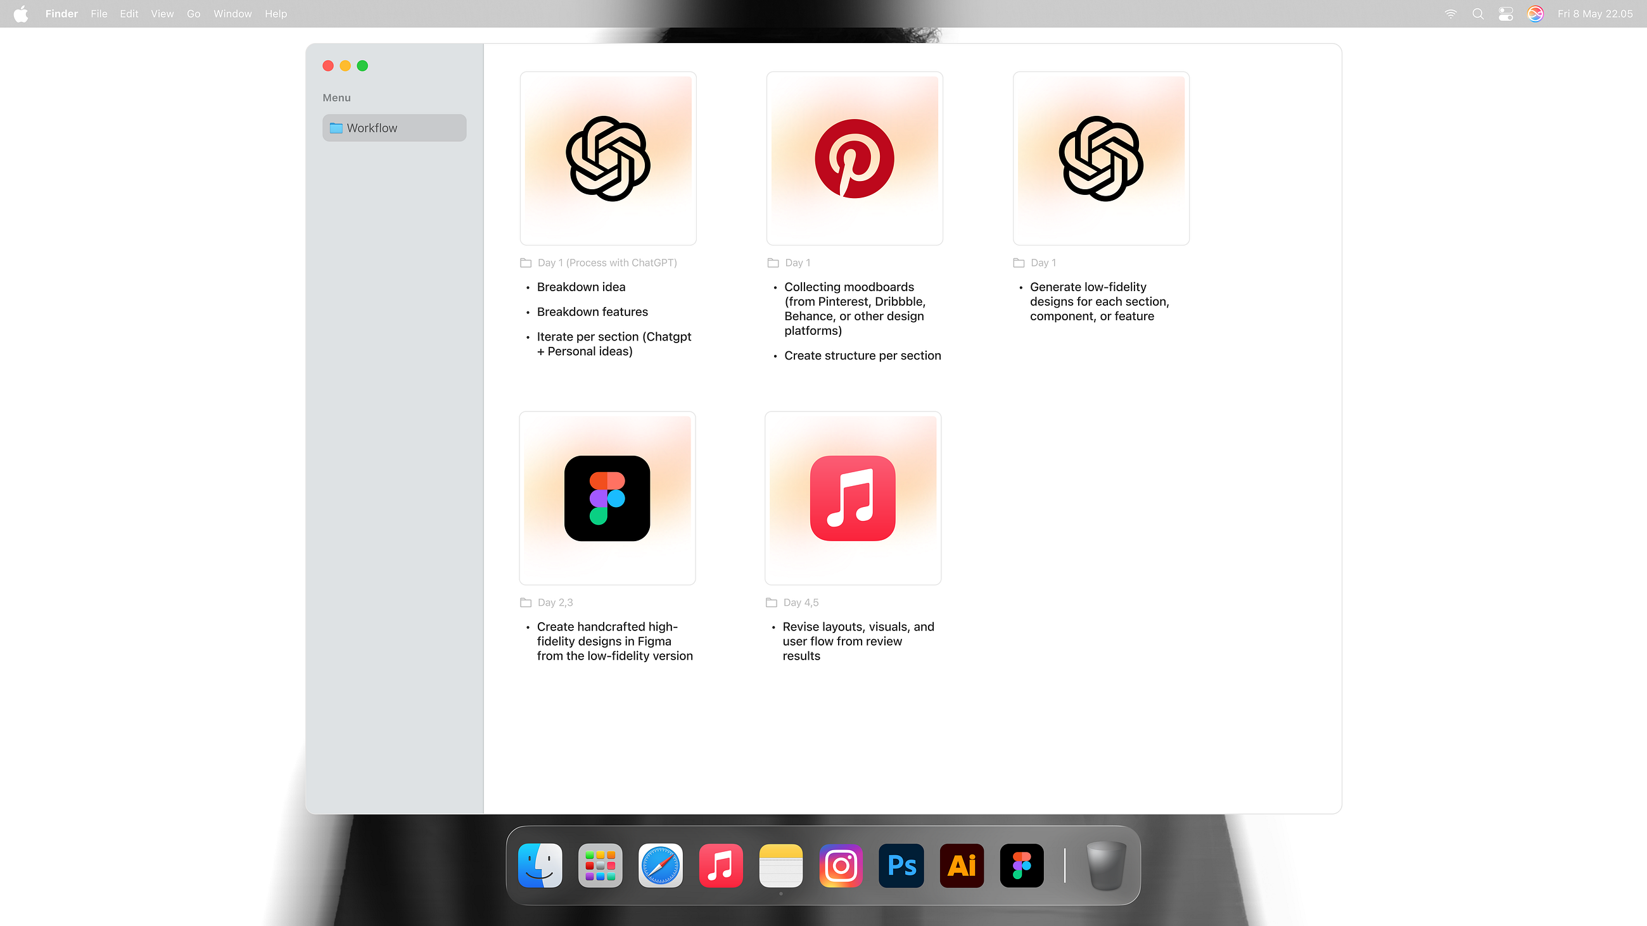Screen dimensions: 1647x926
Task: Launch Figma from the Dock
Action: [x=1022, y=865]
